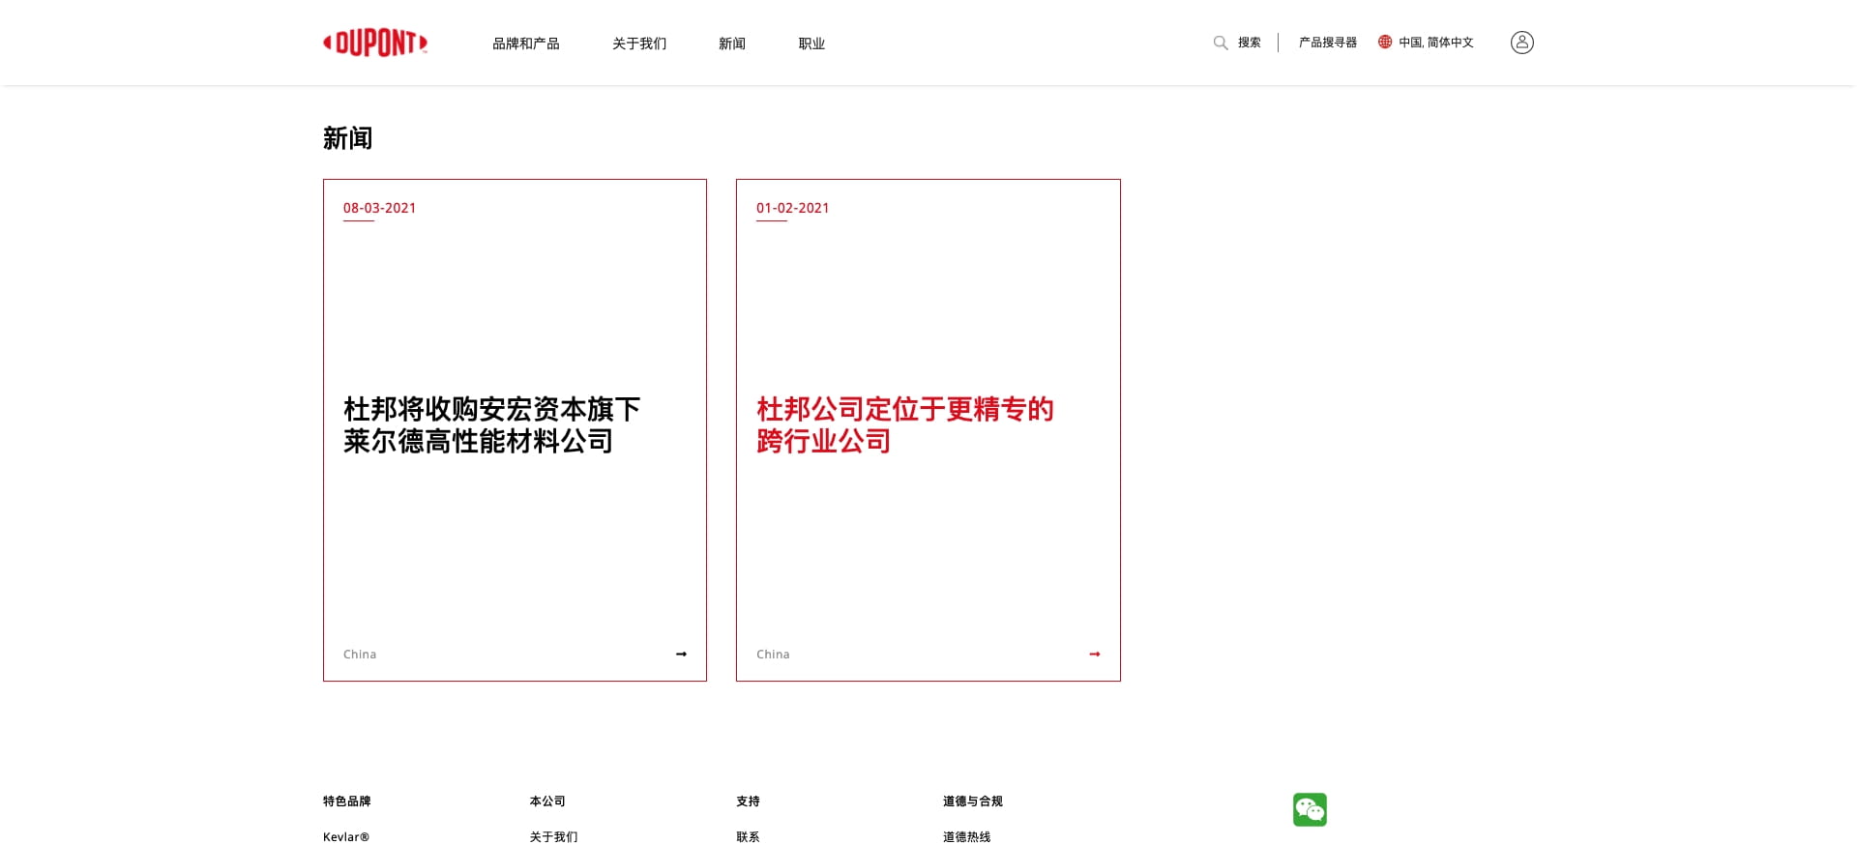Open the 产品搜寻器 link

[x=1327, y=43]
